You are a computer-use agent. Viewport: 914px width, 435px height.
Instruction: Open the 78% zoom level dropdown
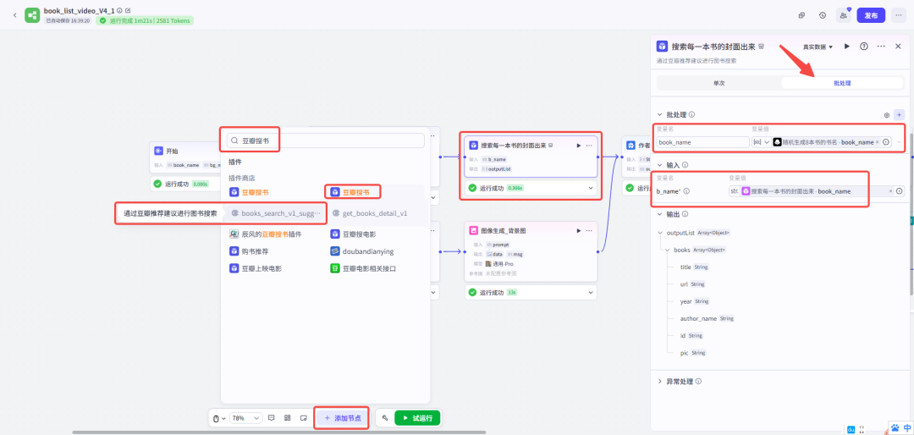pyautogui.click(x=242, y=418)
